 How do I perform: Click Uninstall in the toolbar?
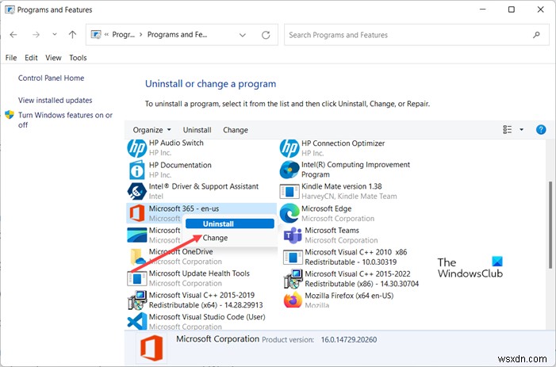click(197, 130)
